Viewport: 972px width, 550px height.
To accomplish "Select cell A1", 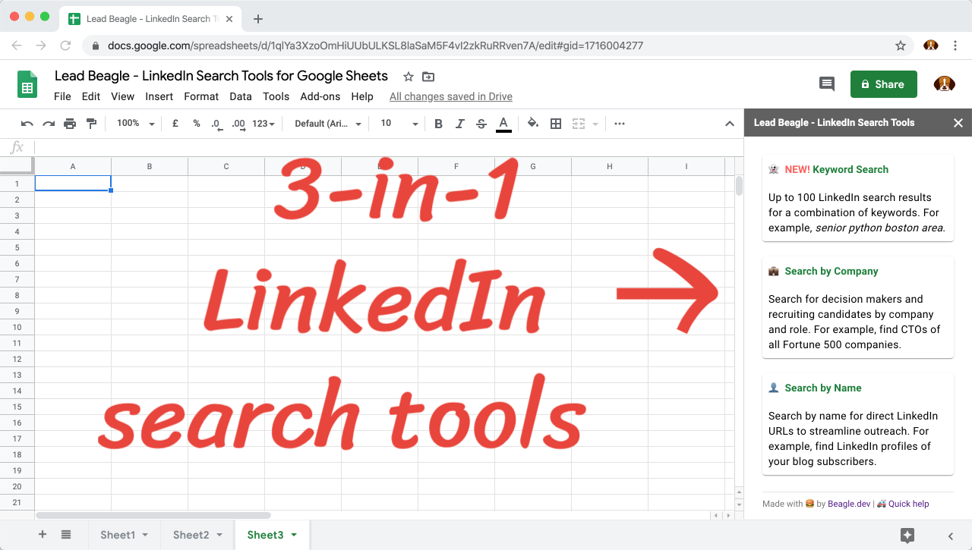I will (x=73, y=183).
